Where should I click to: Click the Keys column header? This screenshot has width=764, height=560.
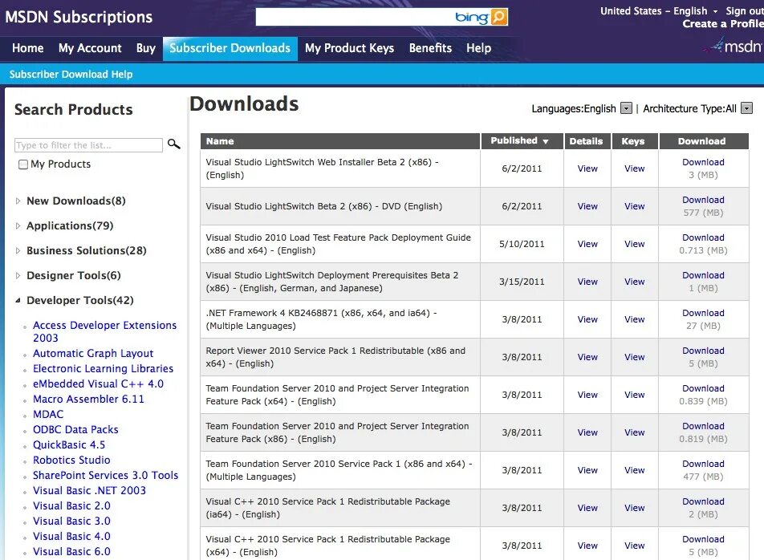633,140
